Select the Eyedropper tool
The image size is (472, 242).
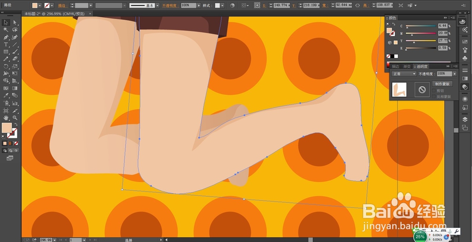6,96
